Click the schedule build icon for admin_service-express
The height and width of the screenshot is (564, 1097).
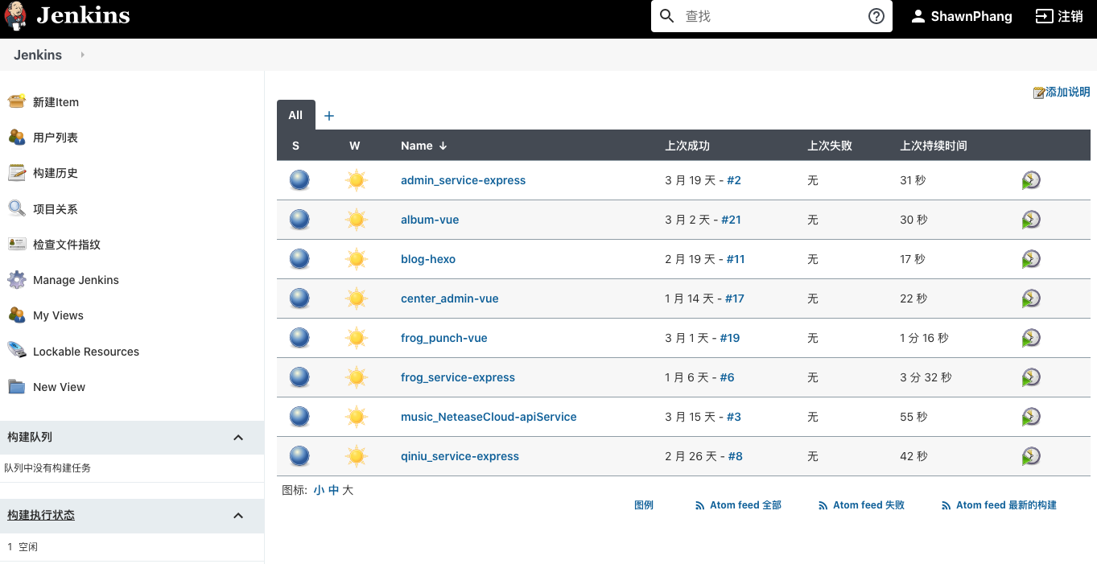click(x=1031, y=180)
